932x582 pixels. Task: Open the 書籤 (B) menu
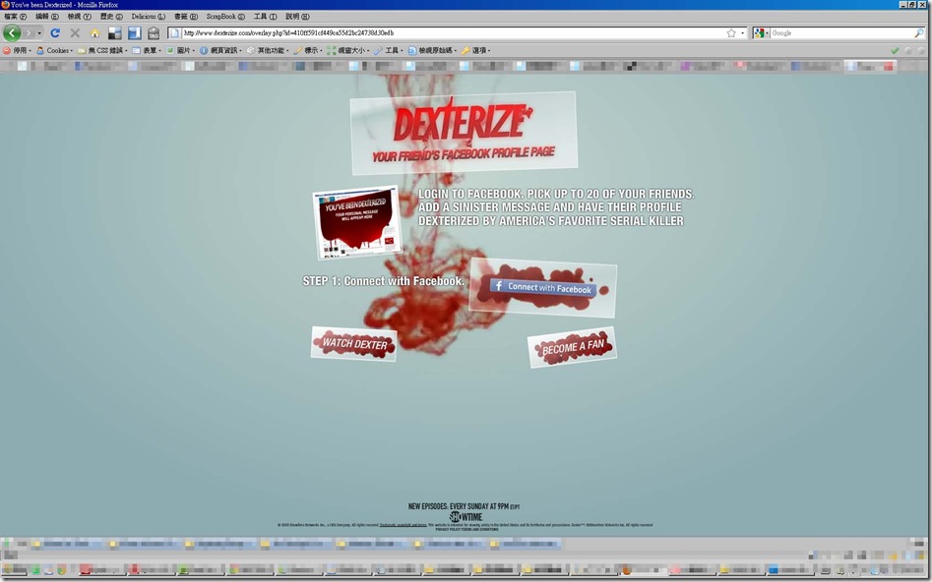point(185,16)
